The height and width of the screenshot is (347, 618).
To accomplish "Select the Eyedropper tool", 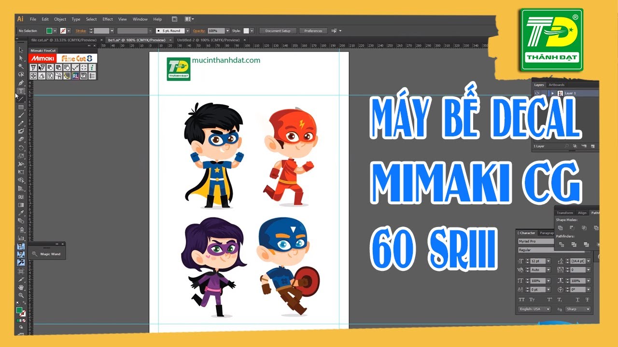I will (x=21, y=213).
